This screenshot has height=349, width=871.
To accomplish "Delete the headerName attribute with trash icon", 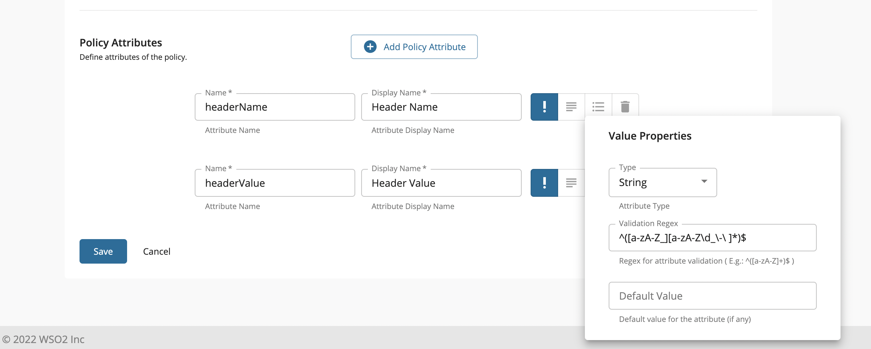I will click(625, 107).
